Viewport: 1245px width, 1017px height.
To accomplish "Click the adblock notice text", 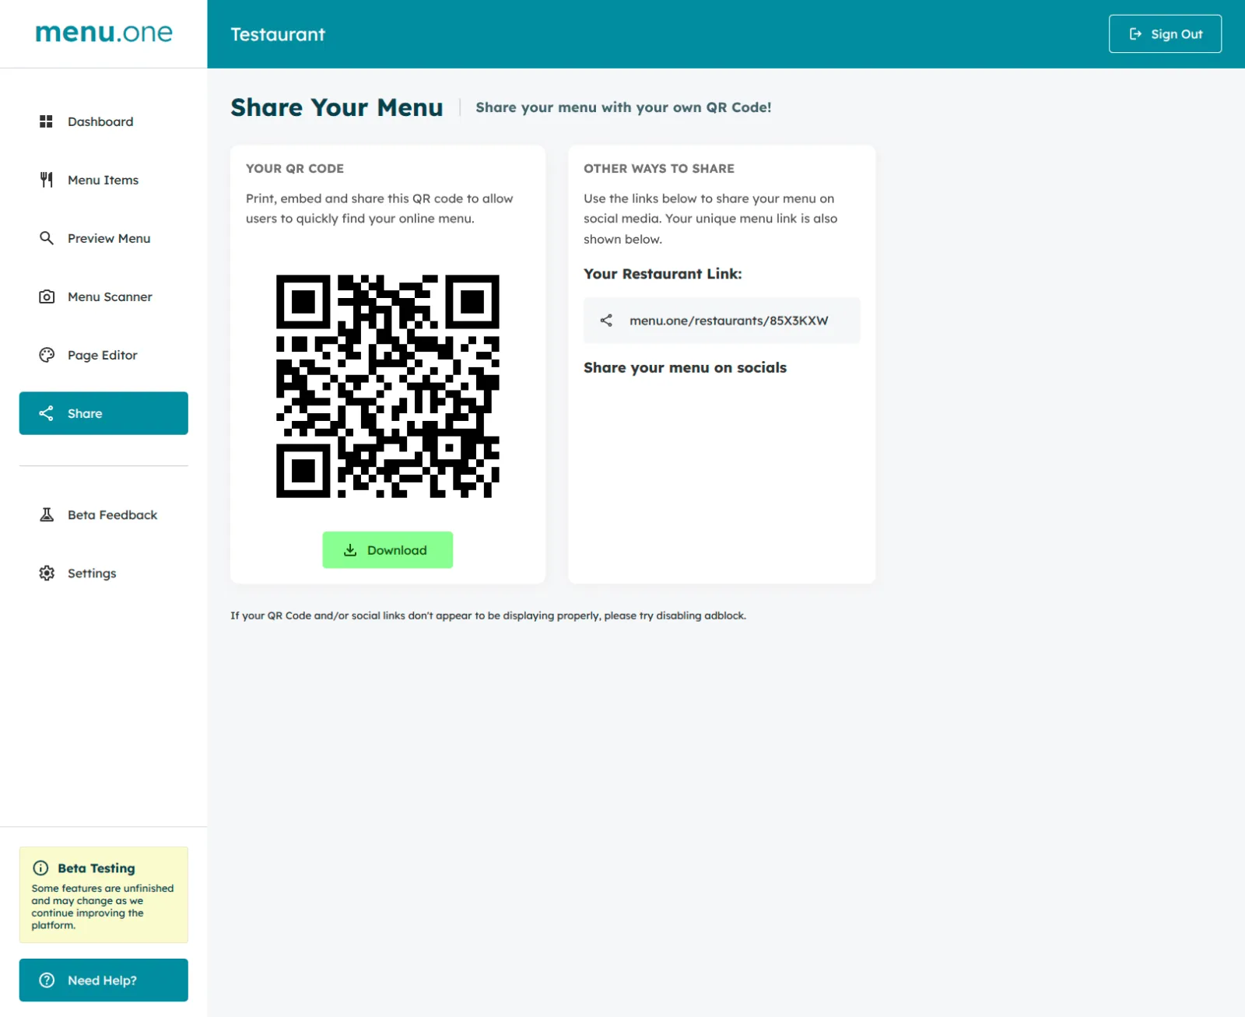I will [x=488, y=615].
